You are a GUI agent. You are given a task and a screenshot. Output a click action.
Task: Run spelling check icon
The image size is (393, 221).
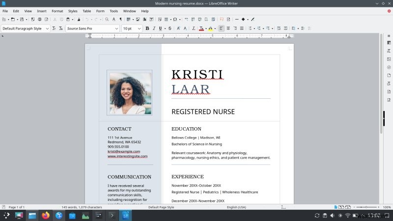click(114, 19)
